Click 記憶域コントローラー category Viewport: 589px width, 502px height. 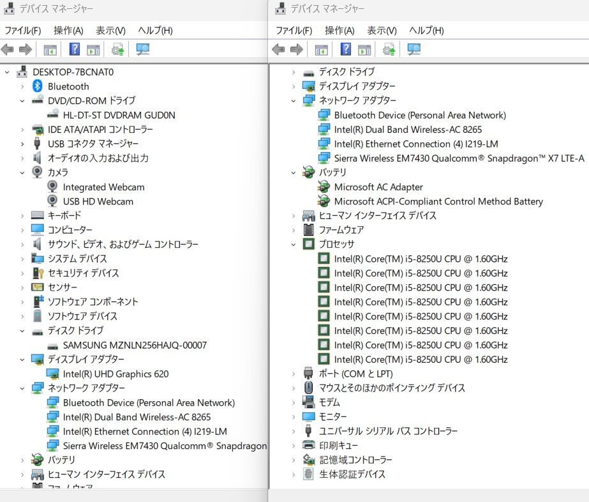coord(355,459)
